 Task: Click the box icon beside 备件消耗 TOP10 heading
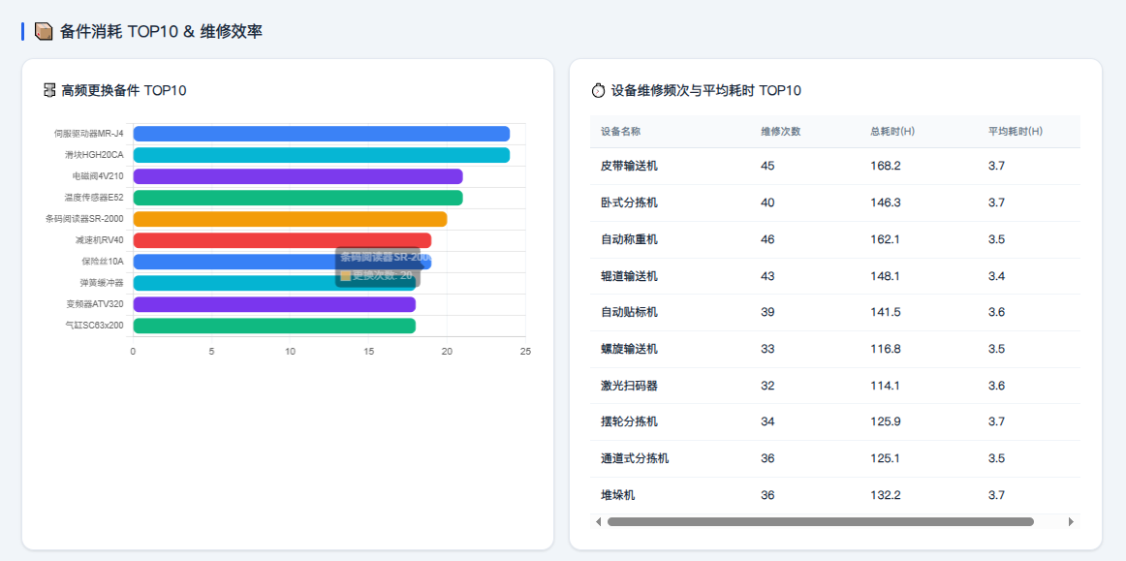point(44,32)
